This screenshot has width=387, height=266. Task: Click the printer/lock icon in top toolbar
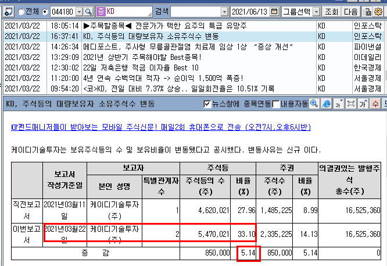click(367, 12)
